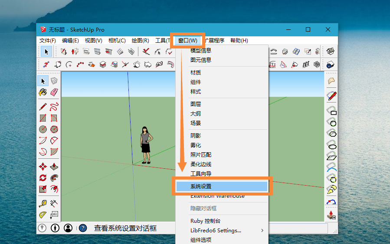Pick the Paint Bucket tool
This screenshot has width=390, height=244.
click(x=43, y=92)
